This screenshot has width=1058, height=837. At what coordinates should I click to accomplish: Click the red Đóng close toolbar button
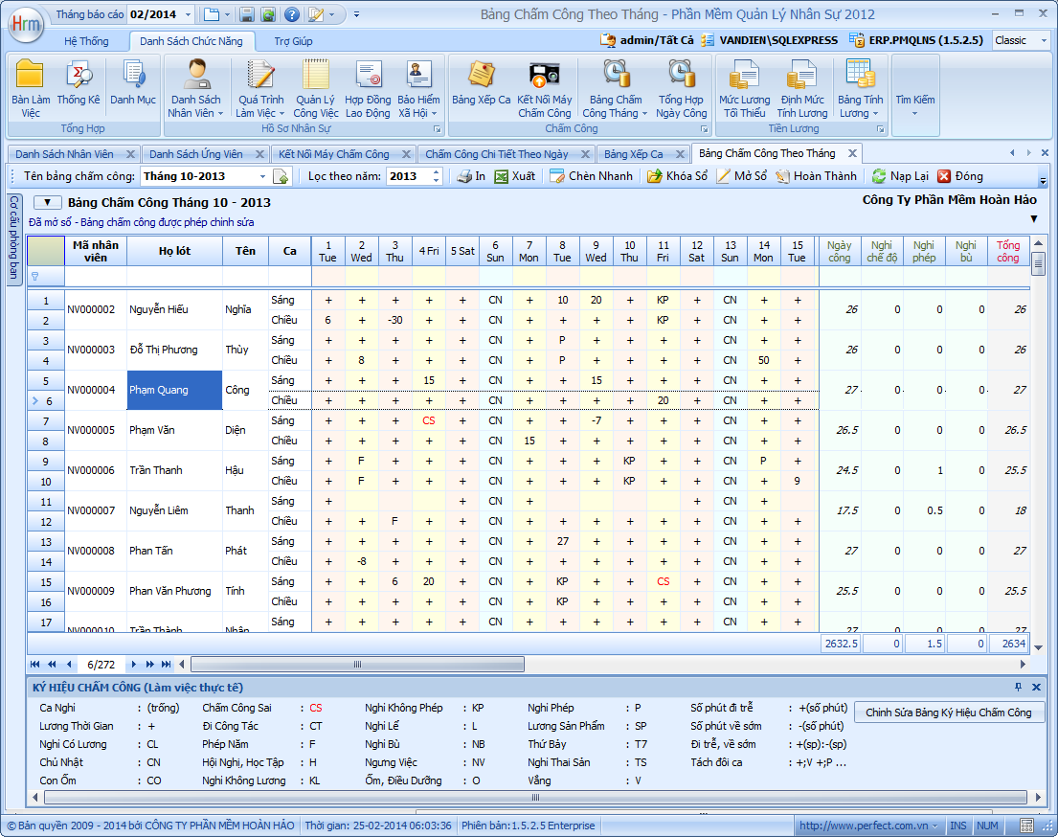click(960, 176)
